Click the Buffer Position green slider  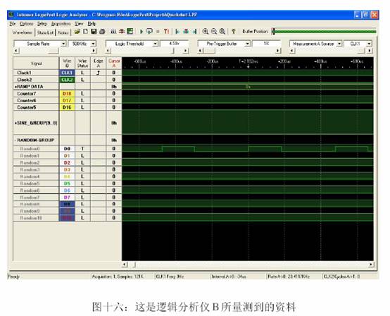coord(324,32)
